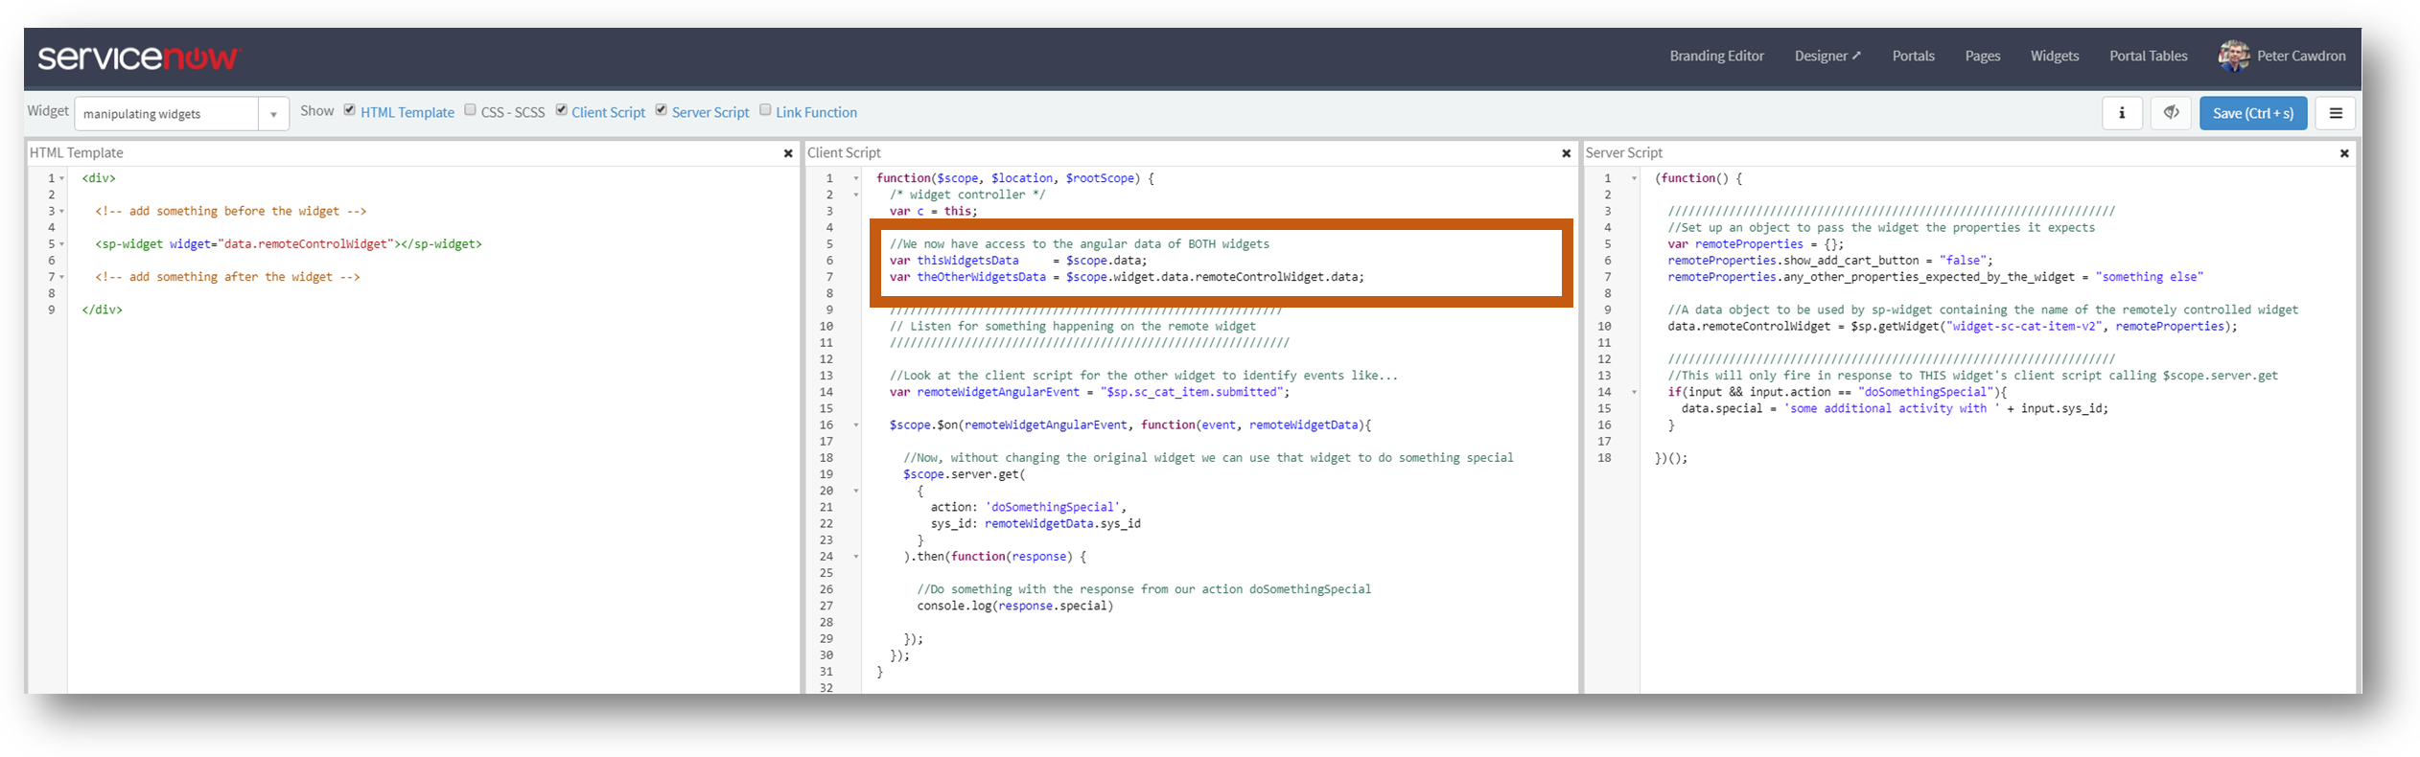
Task: Click the '$scope.server.get(' line
Action: 964,474
